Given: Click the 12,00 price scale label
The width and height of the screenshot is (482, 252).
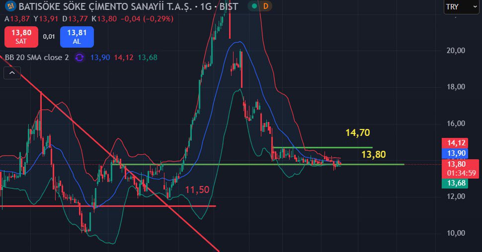Looking at the screenshot, I should [x=456, y=196].
